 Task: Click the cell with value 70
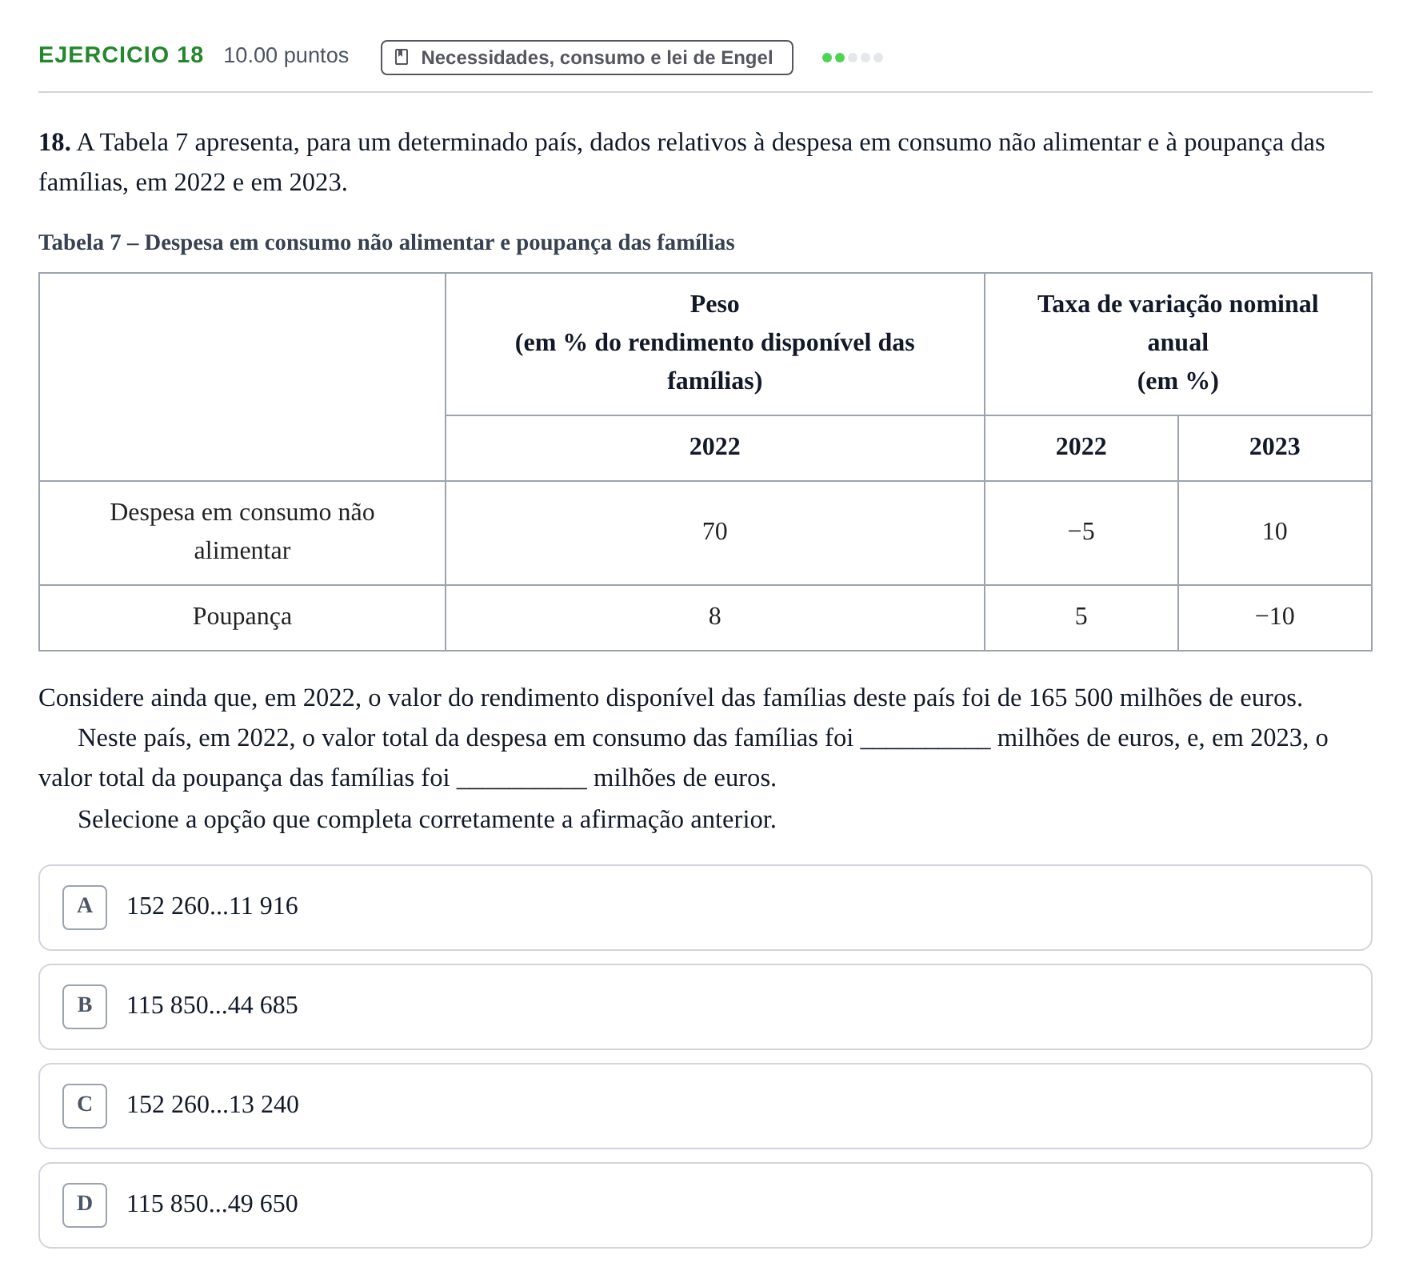click(715, 532)
